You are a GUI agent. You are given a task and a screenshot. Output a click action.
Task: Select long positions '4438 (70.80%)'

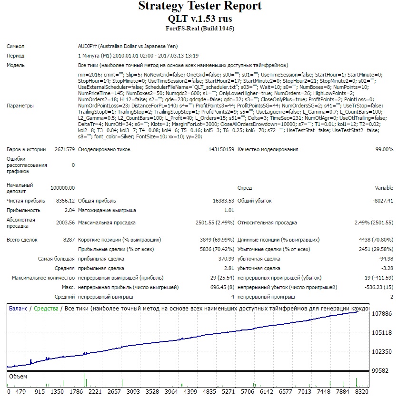[376, 240]
